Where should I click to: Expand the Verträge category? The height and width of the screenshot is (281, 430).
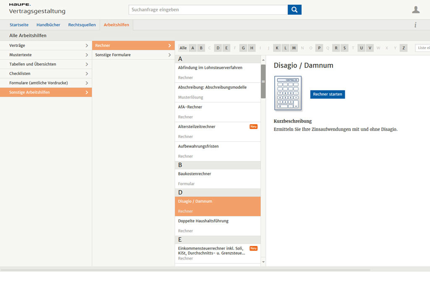(46, 45)
